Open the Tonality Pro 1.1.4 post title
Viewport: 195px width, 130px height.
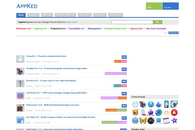tap(57, 69)
